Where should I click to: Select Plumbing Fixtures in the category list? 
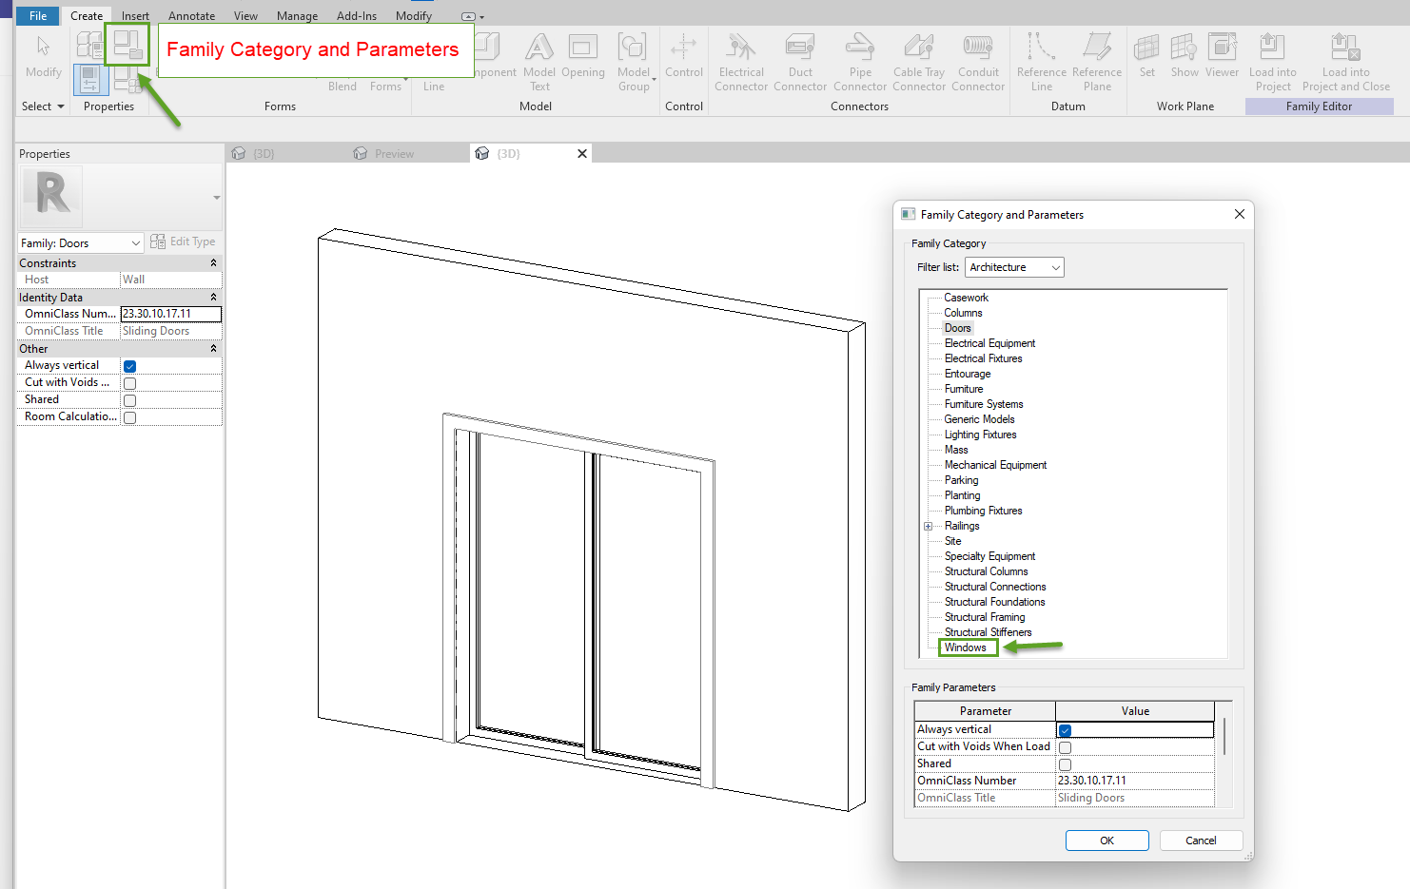coord(983,511)
